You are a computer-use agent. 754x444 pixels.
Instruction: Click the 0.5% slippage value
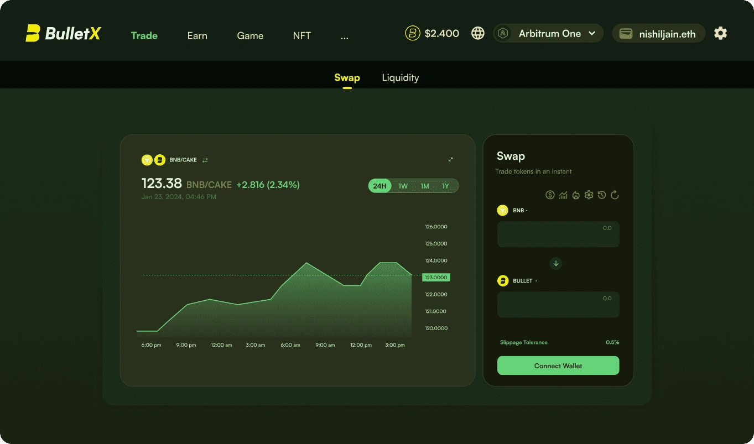click(612, 342)
